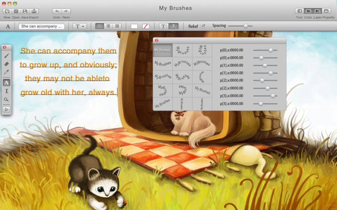Click canvas text 'they may not be ableto'

coord(67,78)
